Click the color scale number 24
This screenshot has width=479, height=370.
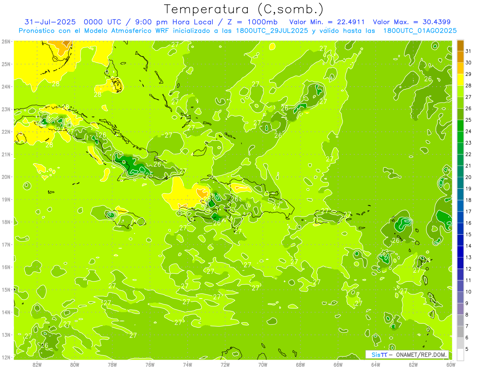tap(468, 131)
